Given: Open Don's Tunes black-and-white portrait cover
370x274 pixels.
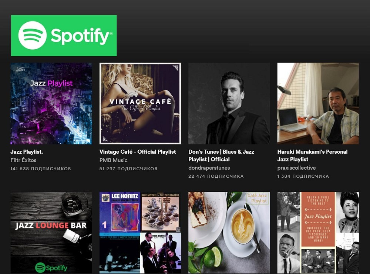Looking at the screenshot, I should point(229,103).
